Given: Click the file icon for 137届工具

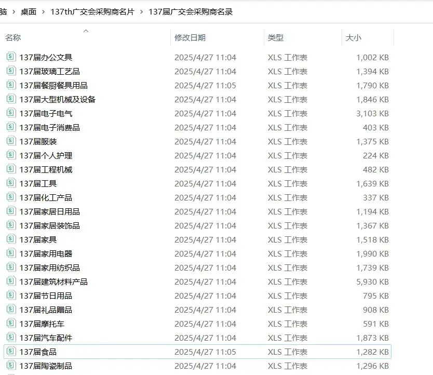Looking at the screenshot, I should (x=11, y=183).
